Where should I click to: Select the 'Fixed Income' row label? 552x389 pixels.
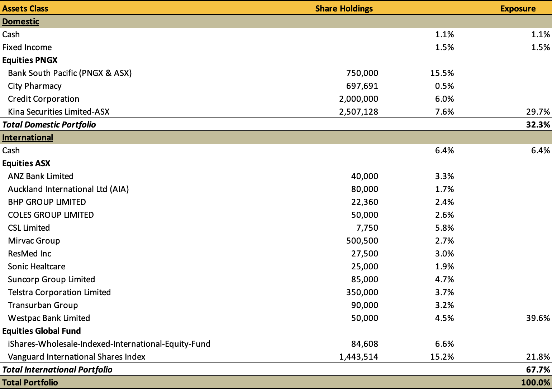[27, 47]
